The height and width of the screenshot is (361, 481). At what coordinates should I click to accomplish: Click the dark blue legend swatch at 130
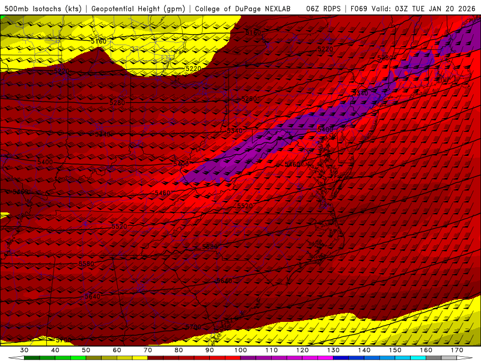pyautogui.click(x=341, y=358)
